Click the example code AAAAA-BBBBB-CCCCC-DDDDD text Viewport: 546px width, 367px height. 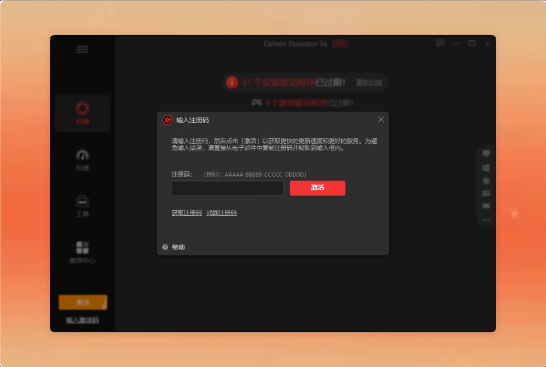point(264,174)
